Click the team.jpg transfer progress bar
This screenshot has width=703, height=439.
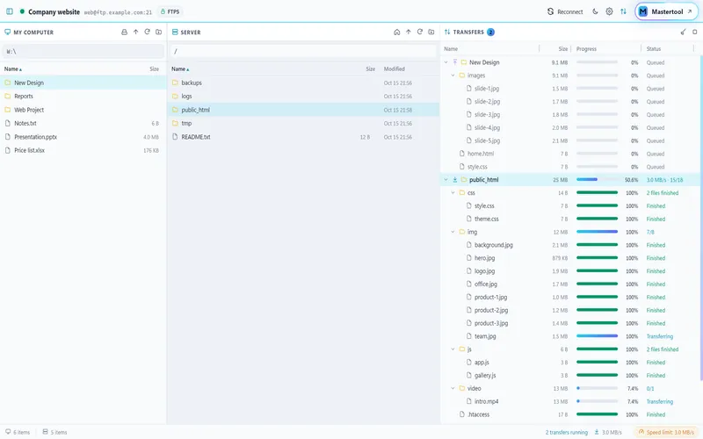tap(597, 336)
